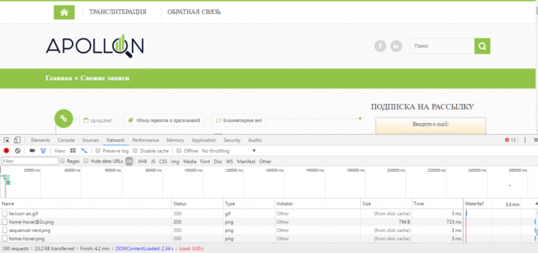The width and height of the screenshot is (538, 253).
Task: Open the Performance tab
Action: (x=145, y=140)
